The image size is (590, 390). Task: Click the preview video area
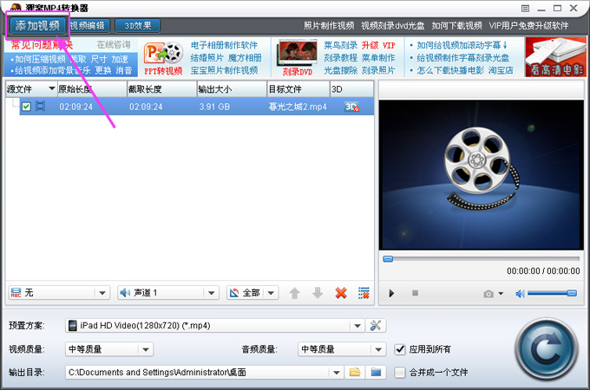[x=482, y=175]
